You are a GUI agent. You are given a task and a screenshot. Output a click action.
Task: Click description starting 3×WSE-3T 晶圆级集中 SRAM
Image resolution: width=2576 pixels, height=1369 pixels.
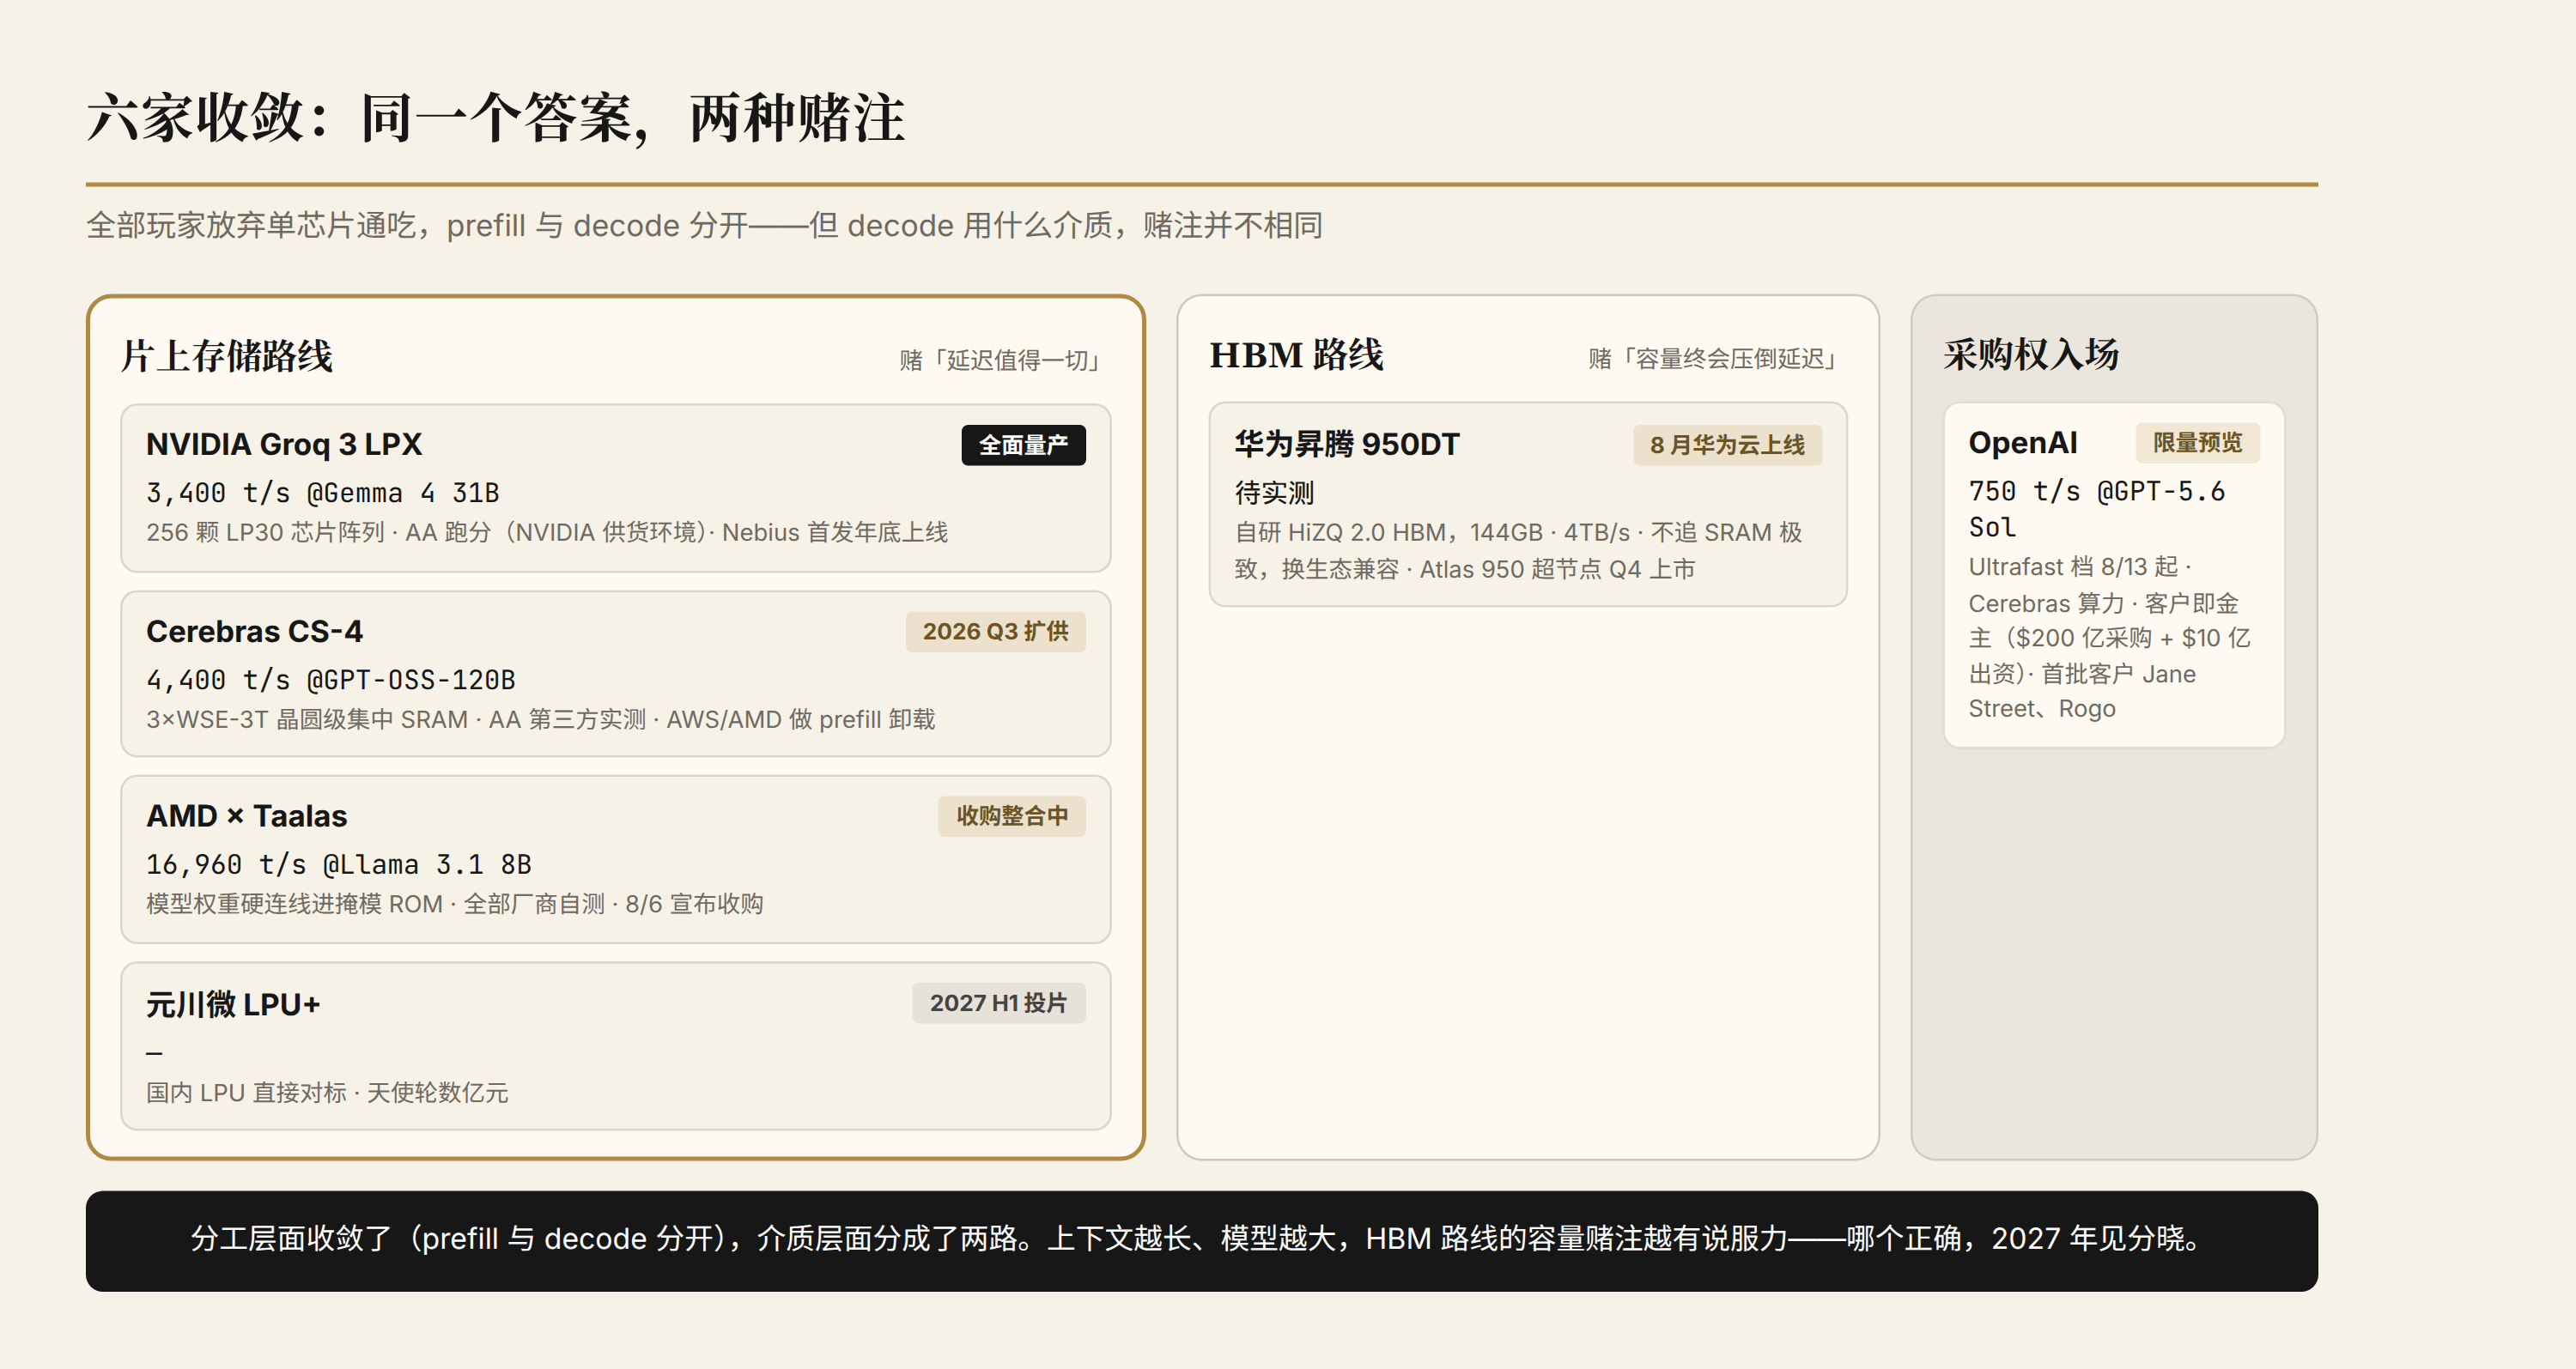pos(540,719)
